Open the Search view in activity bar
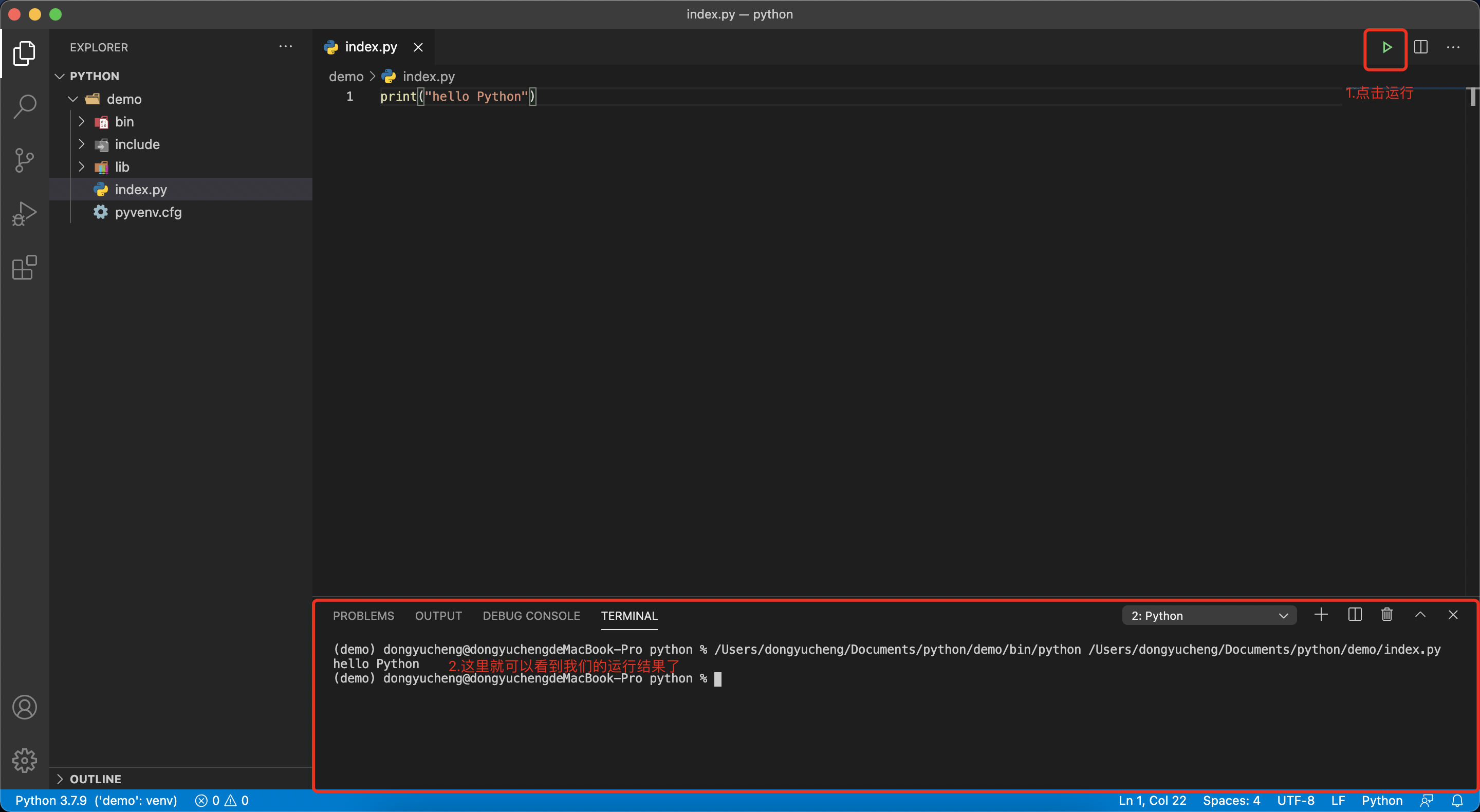This screenshot has width=1480, height=812. click(x=24, y=107)
